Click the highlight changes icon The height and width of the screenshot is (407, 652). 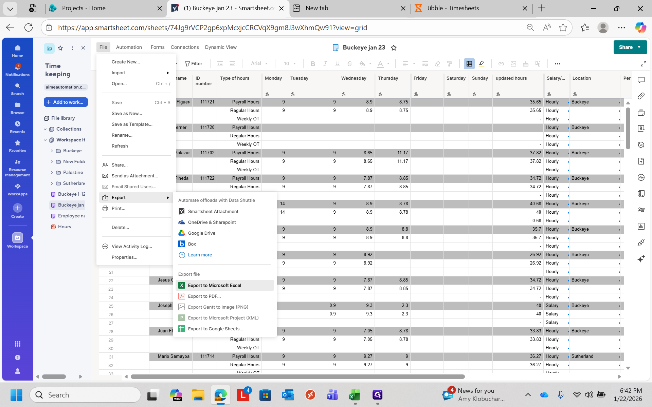(481, 63)
